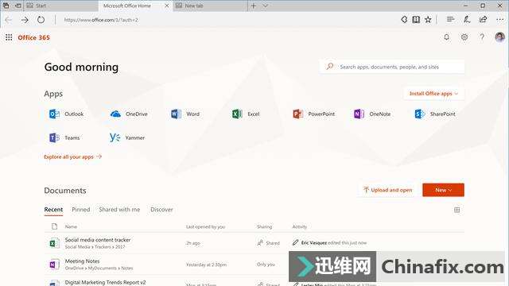
Task: Expand the New document dropdown
Action: [x=443, y=190]
